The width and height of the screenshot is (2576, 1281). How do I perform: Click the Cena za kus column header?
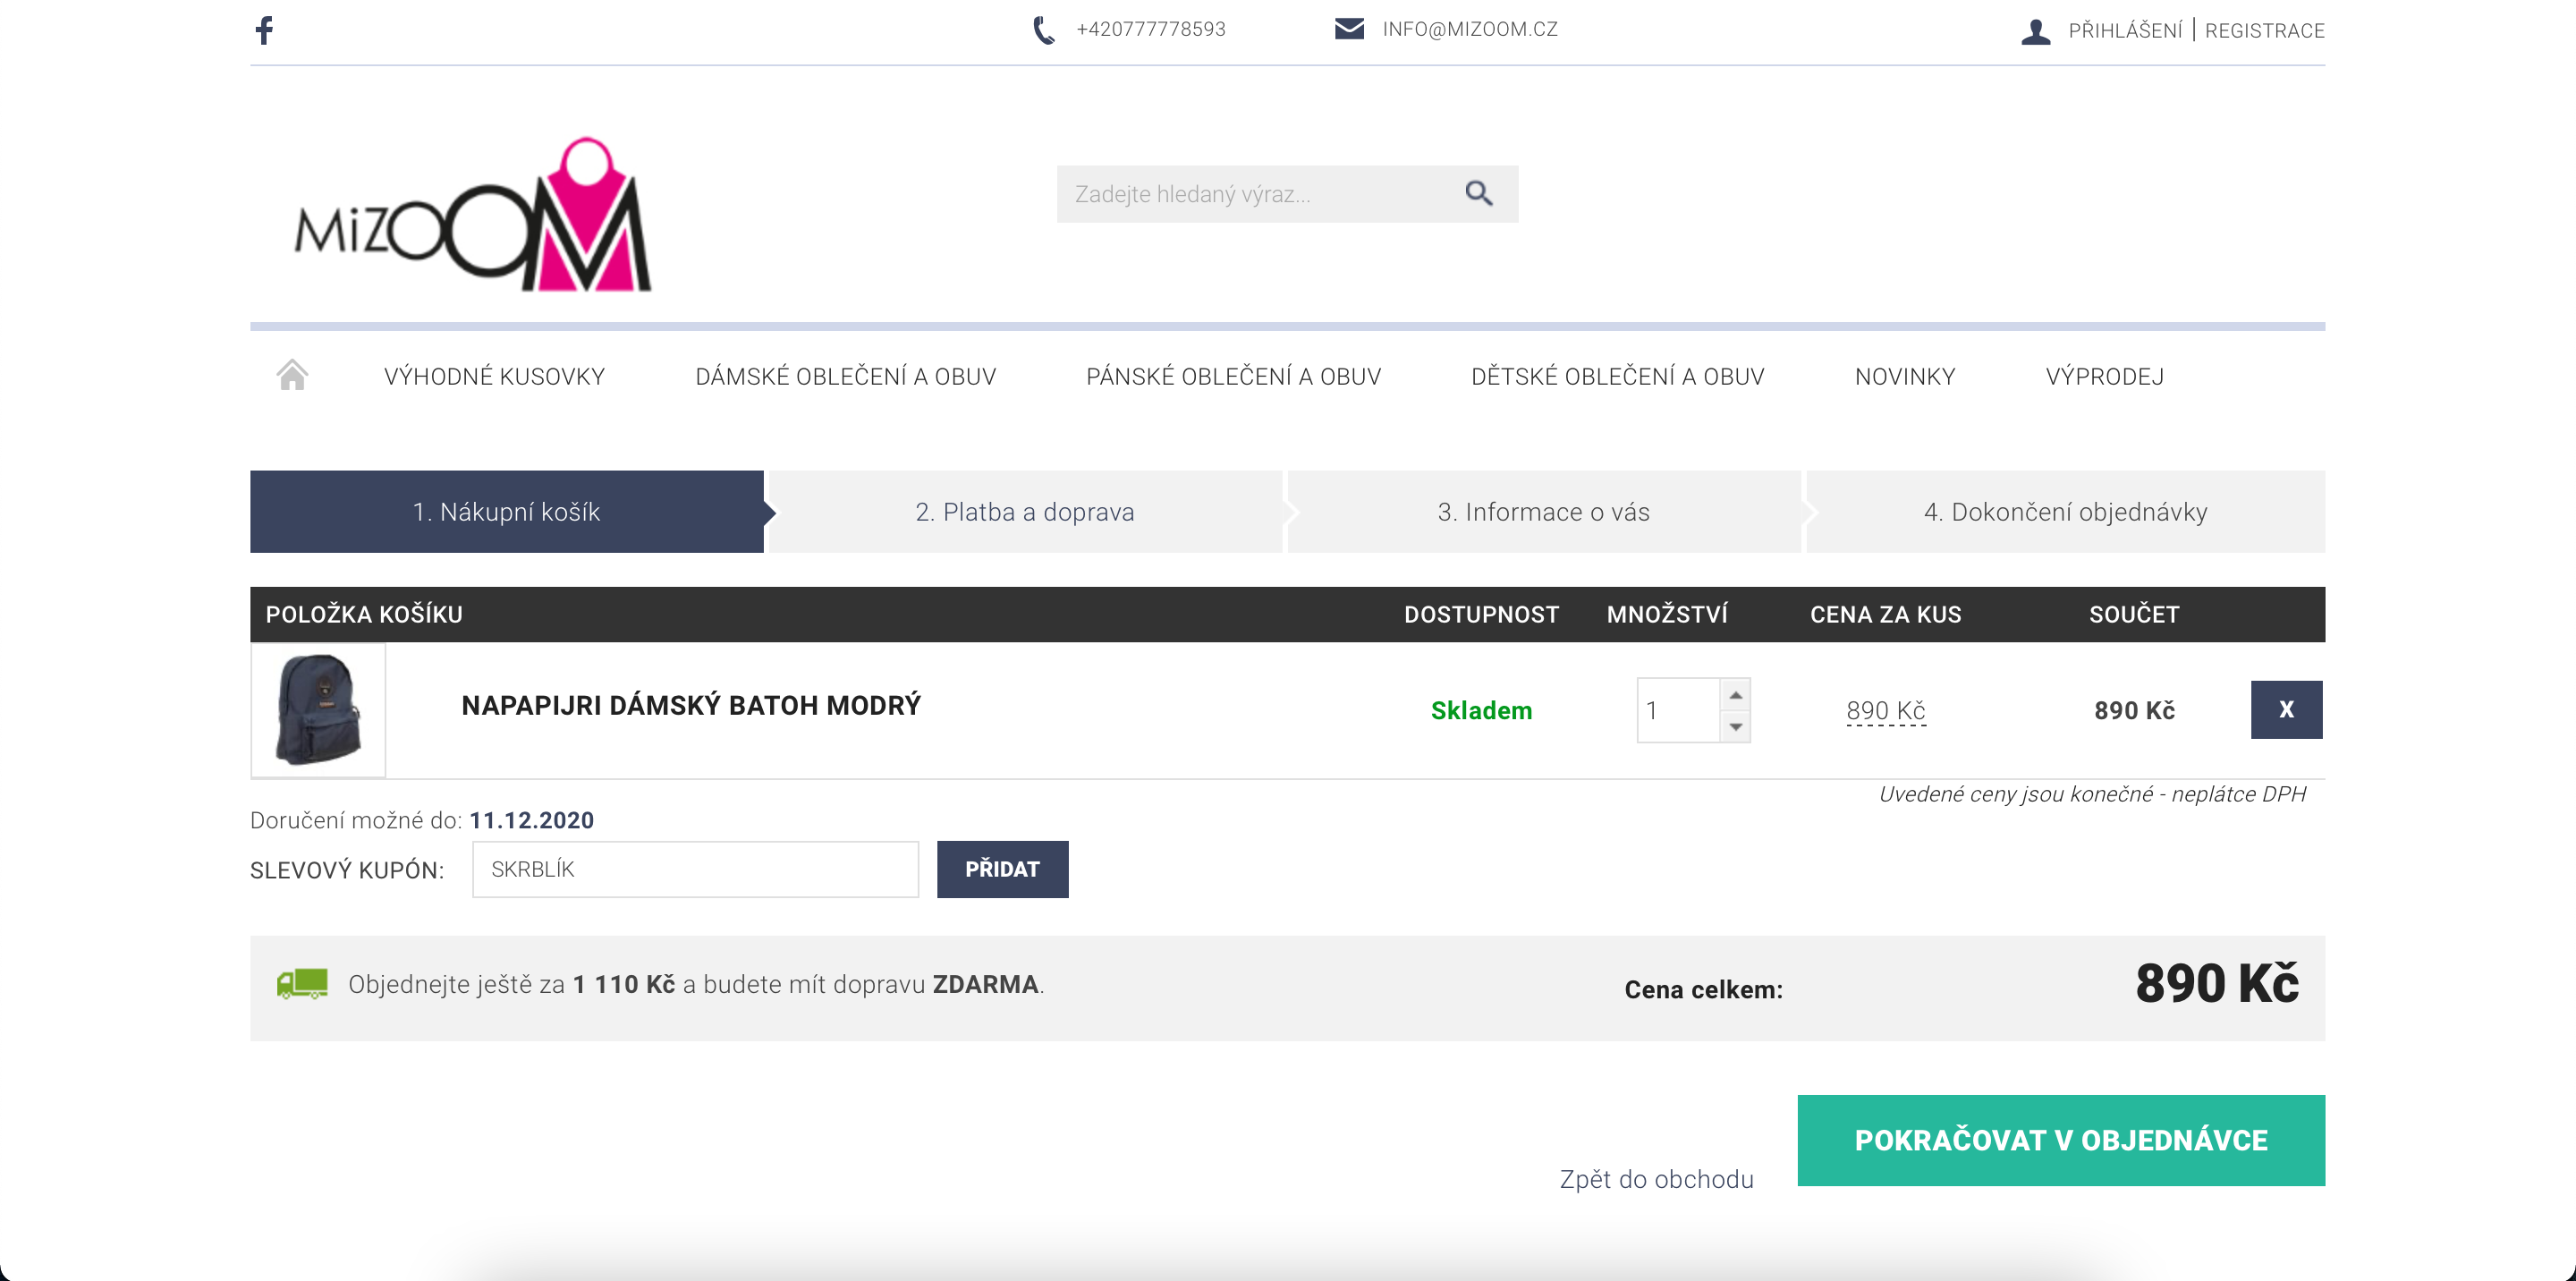click(1885, 614)
